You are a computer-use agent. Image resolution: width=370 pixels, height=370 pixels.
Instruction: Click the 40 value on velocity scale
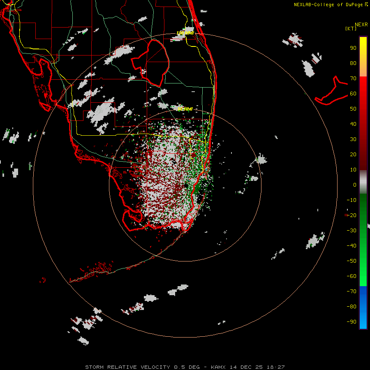(x=353, y=124)
